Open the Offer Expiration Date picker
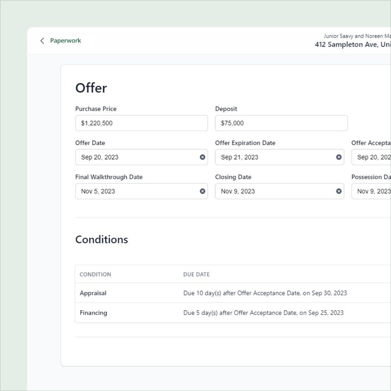 (280, 157)
